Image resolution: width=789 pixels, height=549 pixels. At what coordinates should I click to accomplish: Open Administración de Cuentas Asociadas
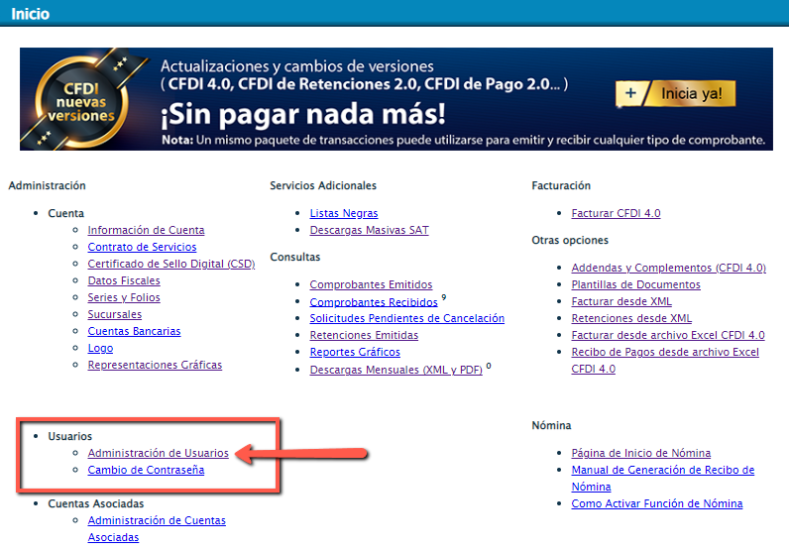[x=157, y=529]
